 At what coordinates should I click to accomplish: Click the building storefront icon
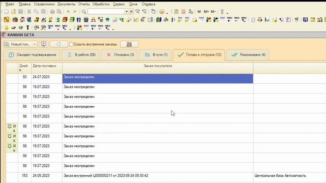15,20
